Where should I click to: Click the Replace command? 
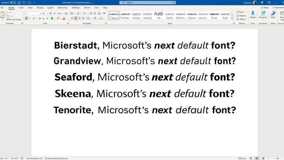[x=241, y=16]
